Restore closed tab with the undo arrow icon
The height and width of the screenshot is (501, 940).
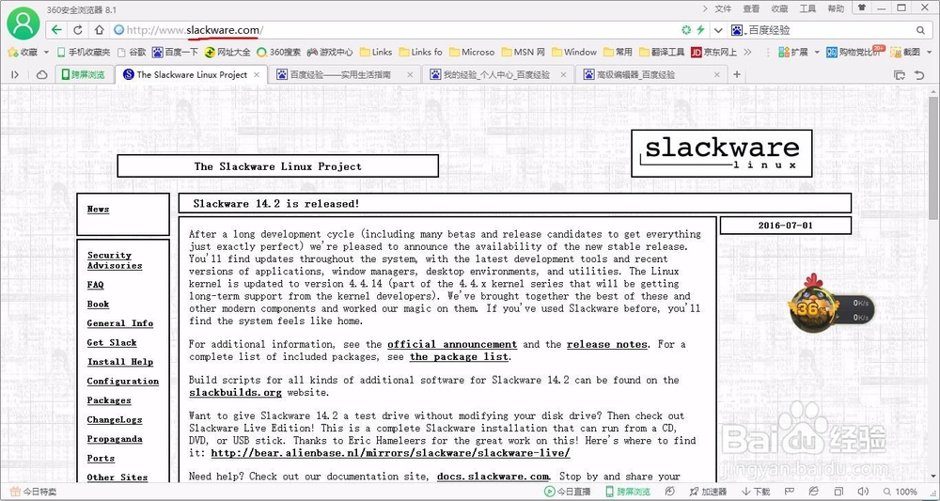click(x=919, y=75)
